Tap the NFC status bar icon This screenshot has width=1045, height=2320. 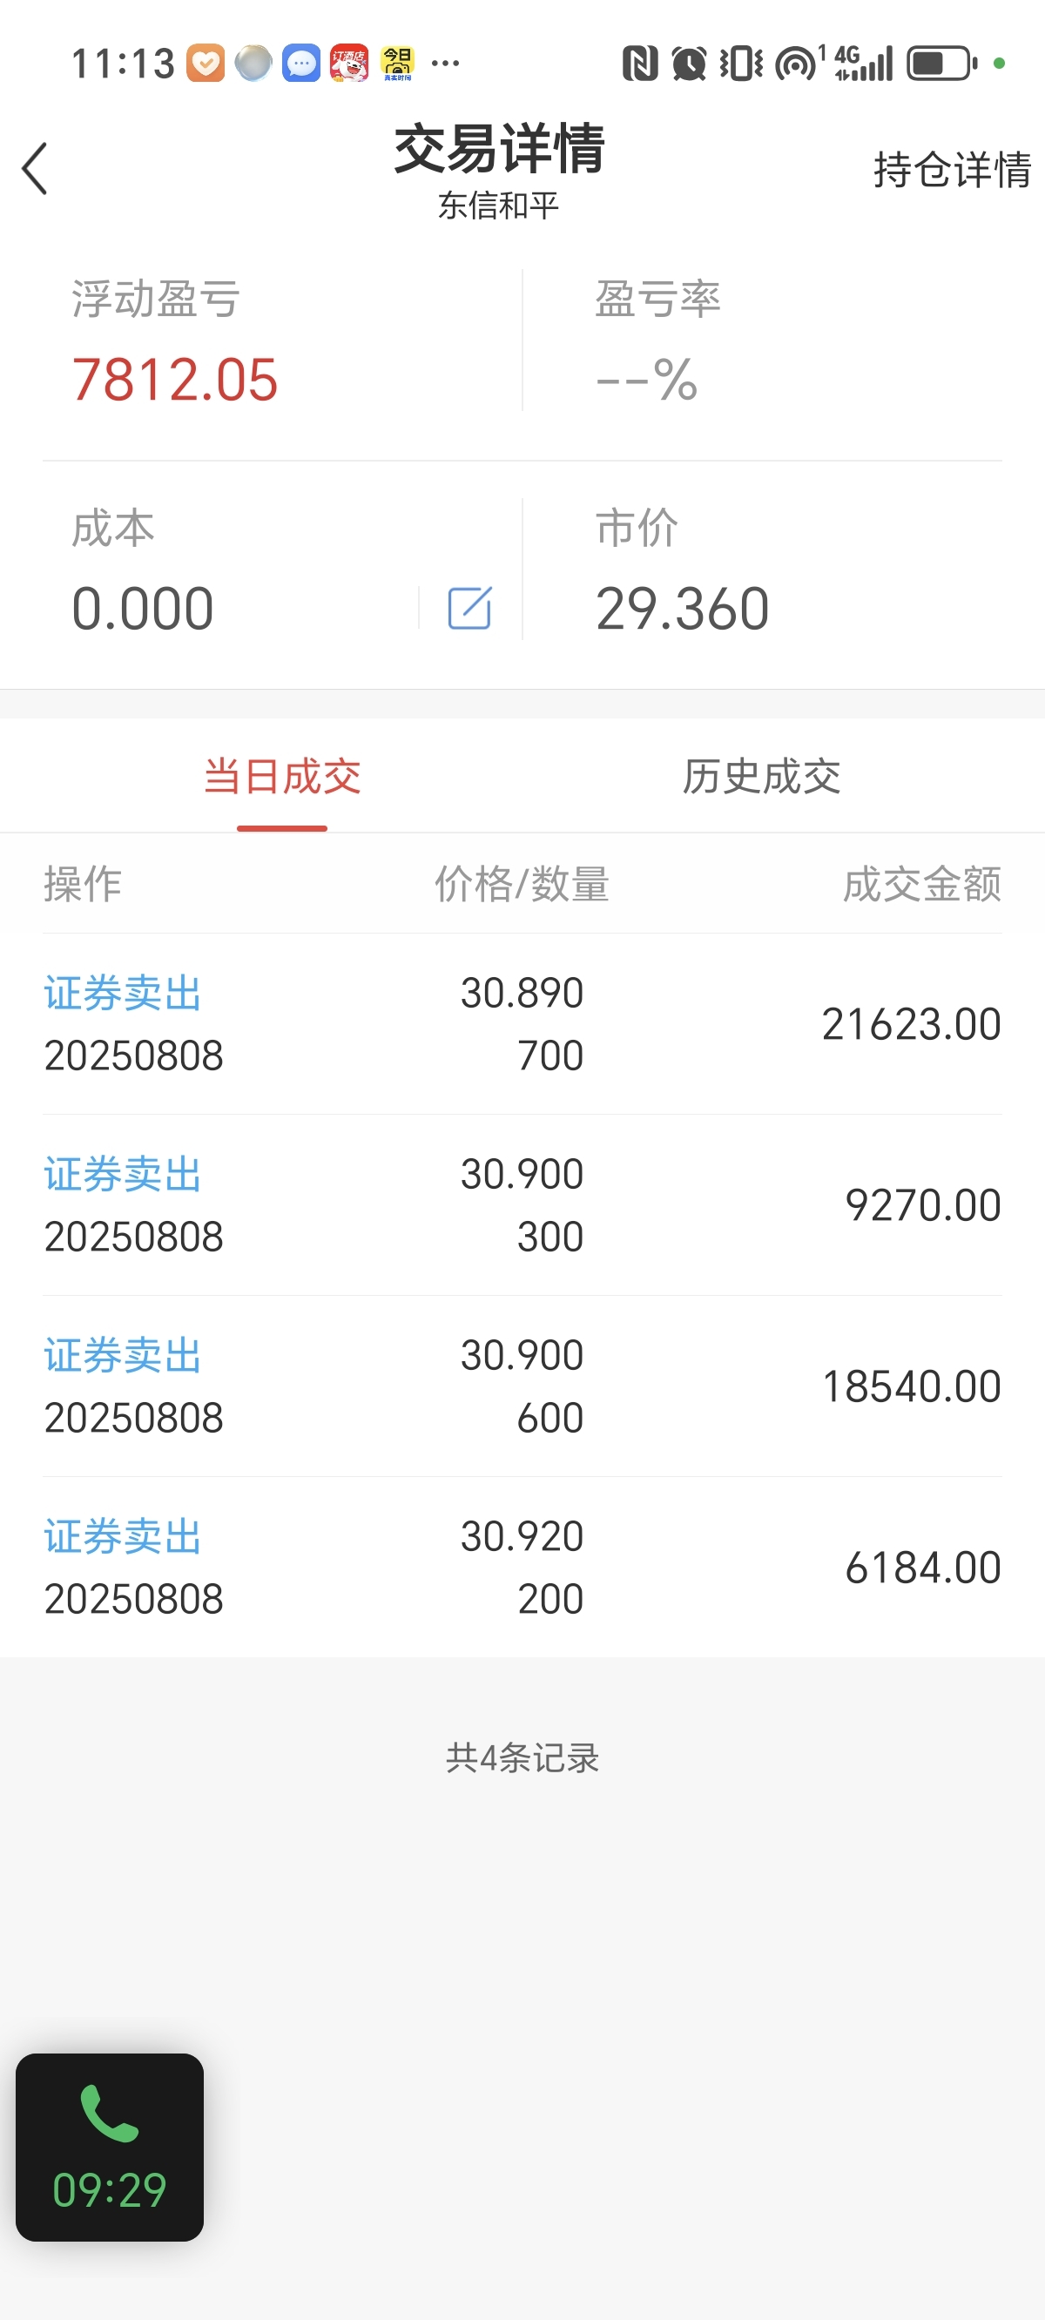tap(639, 63)
